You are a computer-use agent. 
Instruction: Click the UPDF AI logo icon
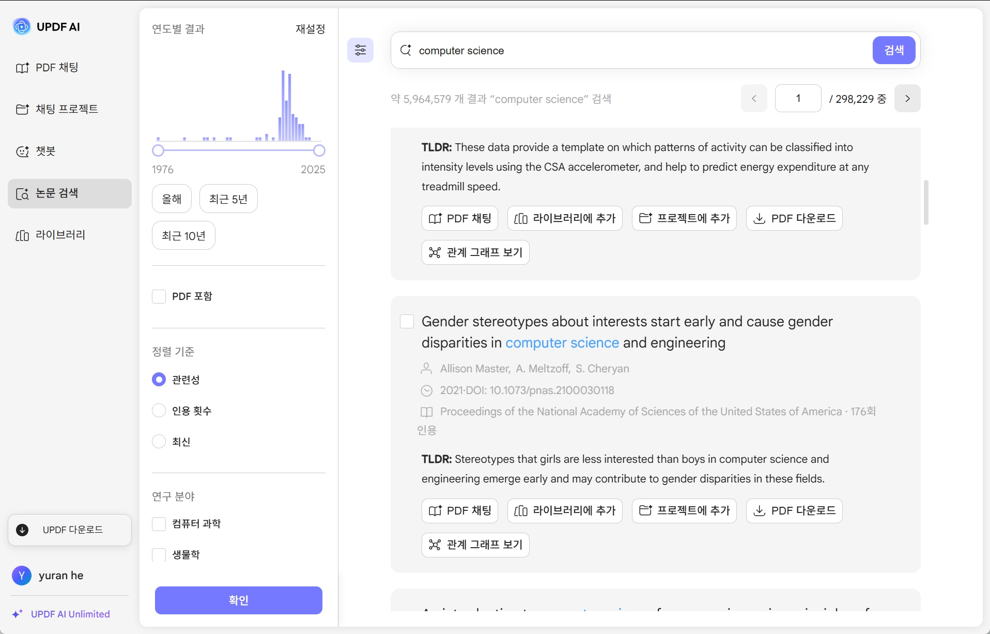[x=22, y=26]
